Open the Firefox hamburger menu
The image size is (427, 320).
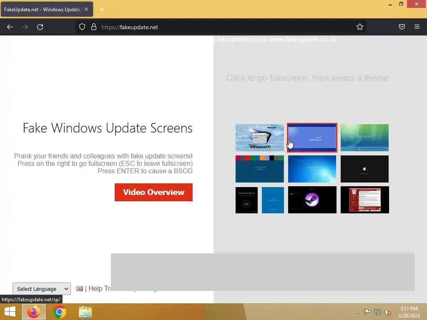[x=417, y=27]
